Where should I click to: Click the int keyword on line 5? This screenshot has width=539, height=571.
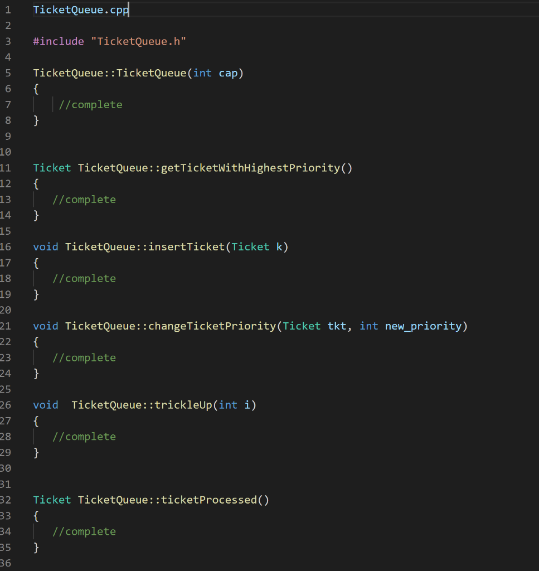[202, 73]
